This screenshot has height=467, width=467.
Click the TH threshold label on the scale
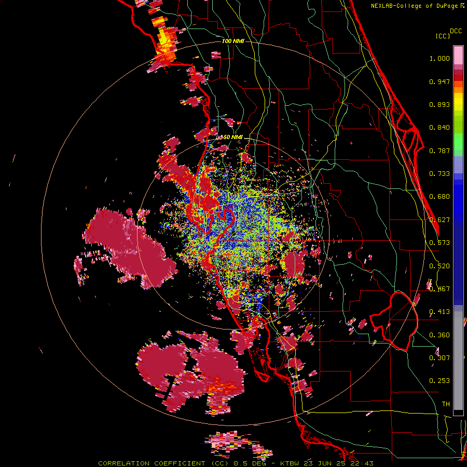tap(446, 404)
